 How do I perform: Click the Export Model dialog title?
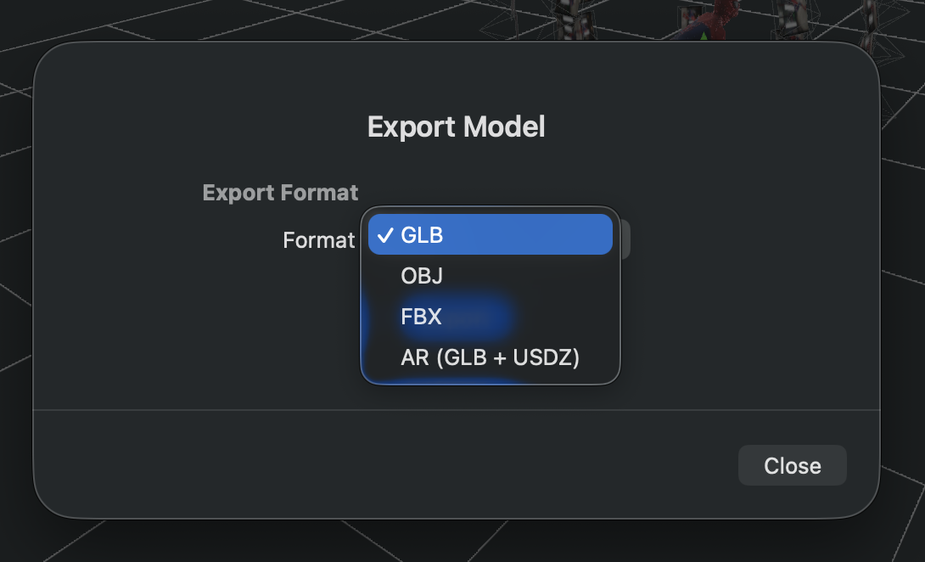(456, 126)
